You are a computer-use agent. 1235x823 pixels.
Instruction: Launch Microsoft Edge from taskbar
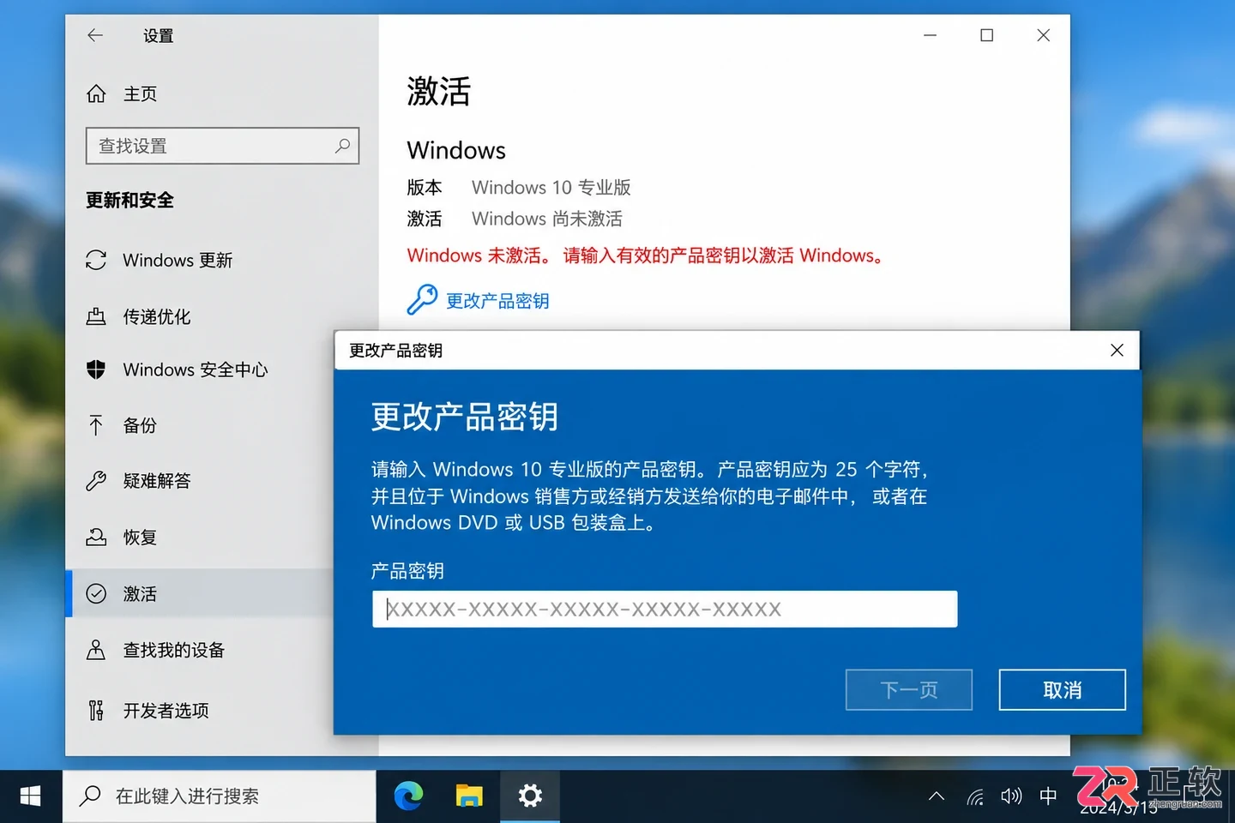point(408,796)
